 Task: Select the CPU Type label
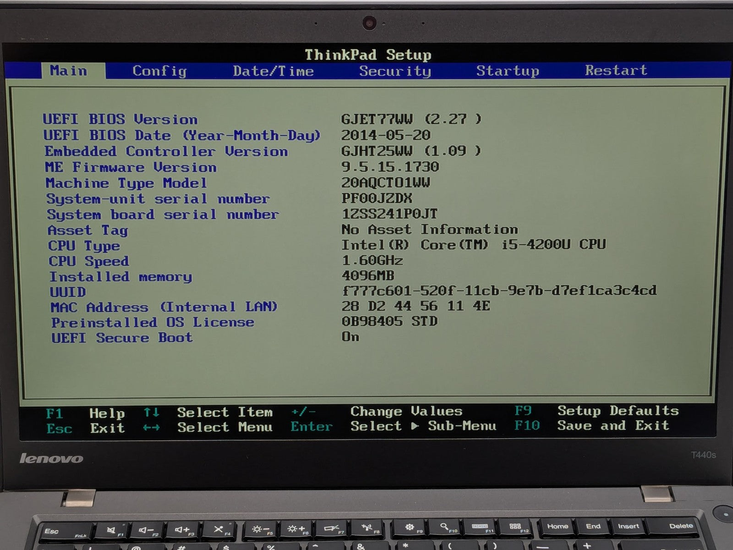point(84,246)
